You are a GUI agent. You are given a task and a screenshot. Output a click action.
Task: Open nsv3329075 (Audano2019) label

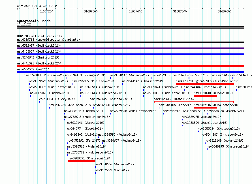[x=201, y=117]
